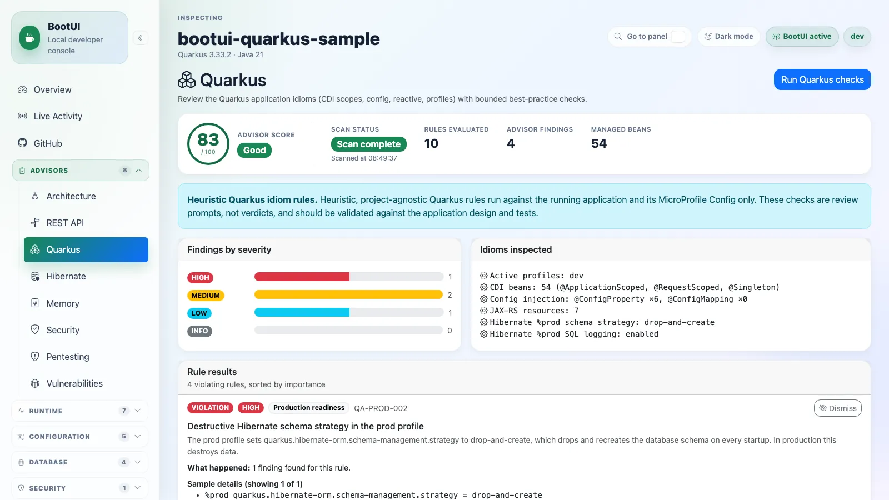
Task: Click the Memory advisor icon
Action: pos(35,303)
